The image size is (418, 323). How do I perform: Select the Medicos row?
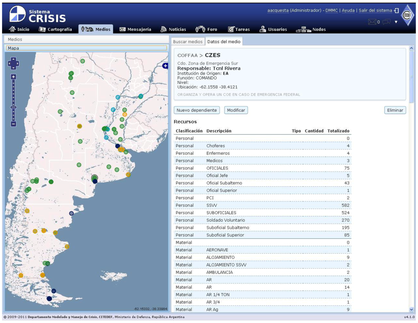point(262,161)
